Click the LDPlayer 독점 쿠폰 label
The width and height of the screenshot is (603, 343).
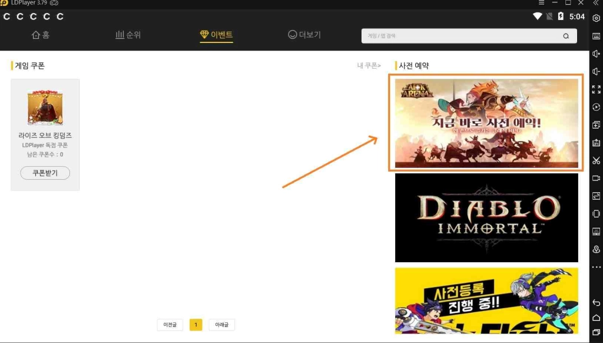point(45,145)
